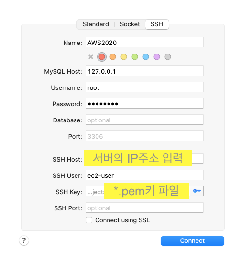Choose the yellow color label
Image resolution: width=240 pixels, height=261 pixels.
tap(124, 57)
